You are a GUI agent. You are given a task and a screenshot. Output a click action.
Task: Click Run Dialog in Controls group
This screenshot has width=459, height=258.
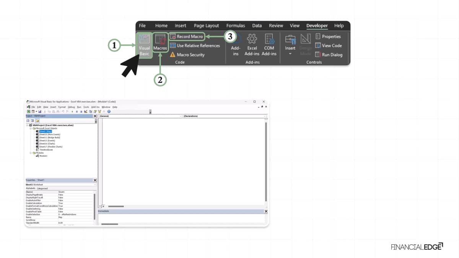coord(329,55)
